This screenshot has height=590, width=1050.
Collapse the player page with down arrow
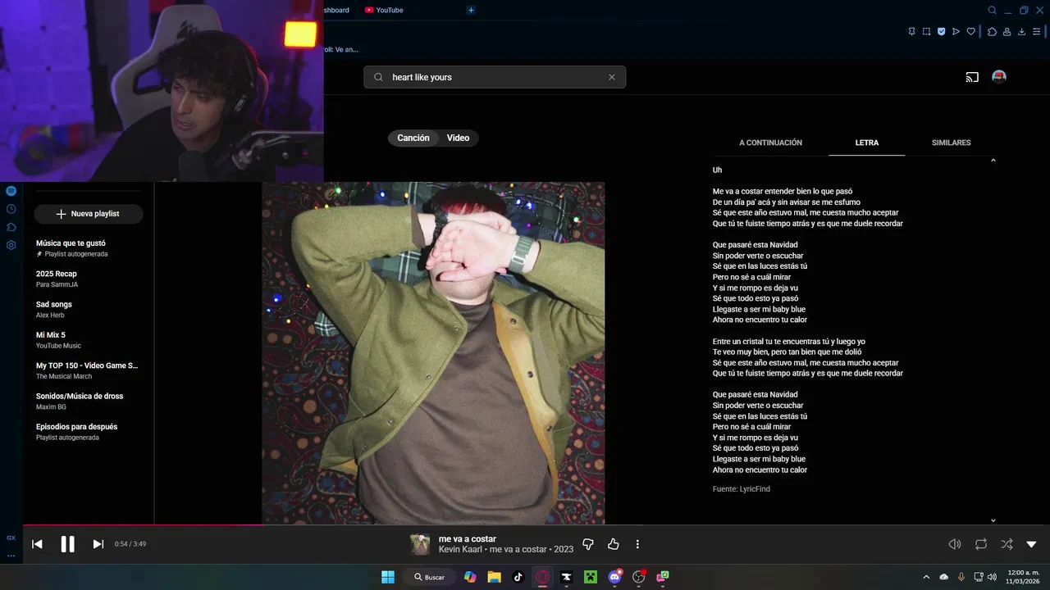point(1032,544)
